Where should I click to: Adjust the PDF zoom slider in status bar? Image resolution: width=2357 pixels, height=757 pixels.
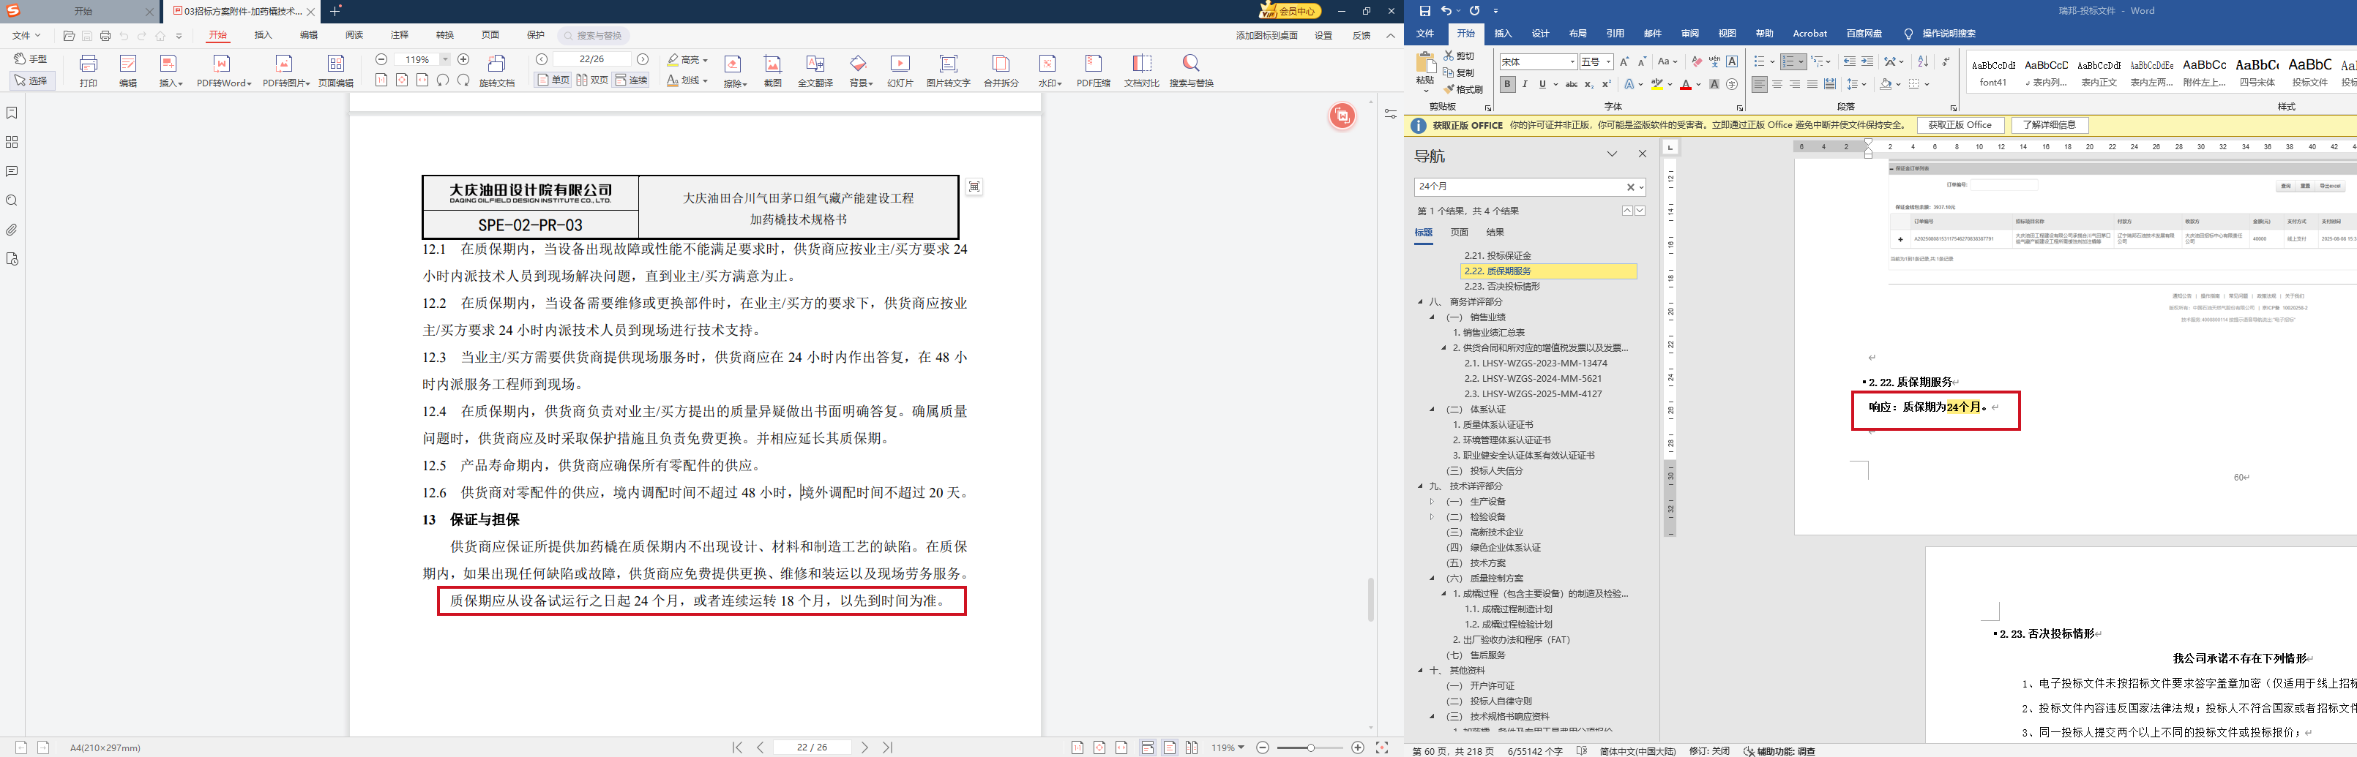[1310, 747]
